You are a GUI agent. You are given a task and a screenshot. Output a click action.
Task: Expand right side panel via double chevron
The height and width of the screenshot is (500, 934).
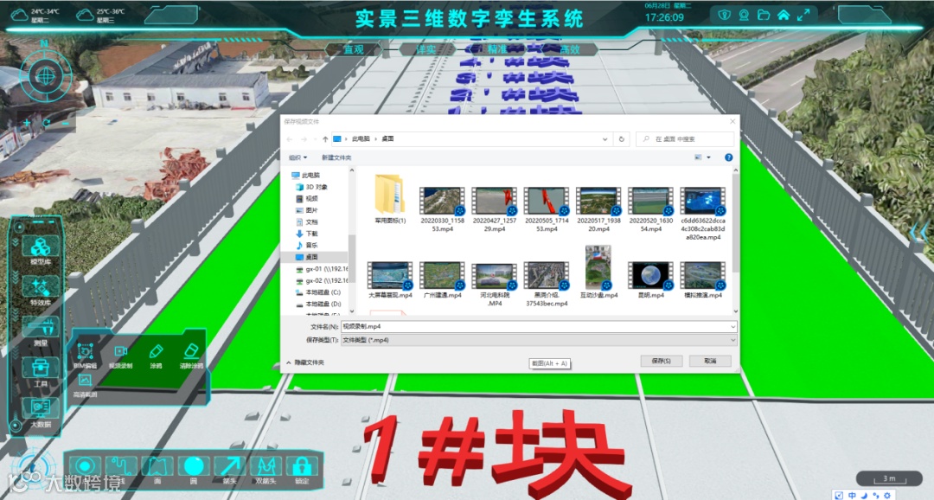(x=919, y=233)
